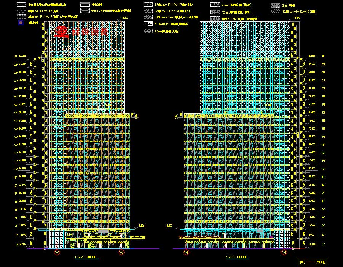Select the 8.850 level mark beside 1-A~1-D elevation
343x267 pixels.
coord(142,225)
